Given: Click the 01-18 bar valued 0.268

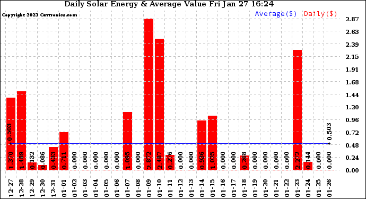Looking at the screenshot, I should [244, 163].
